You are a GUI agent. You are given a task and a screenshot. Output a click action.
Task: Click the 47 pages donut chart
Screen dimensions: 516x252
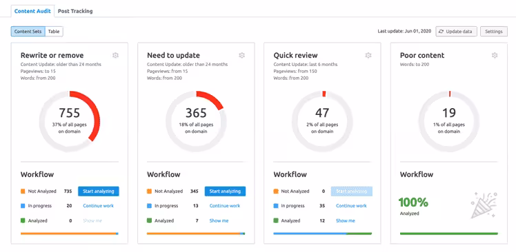[323, 121]
